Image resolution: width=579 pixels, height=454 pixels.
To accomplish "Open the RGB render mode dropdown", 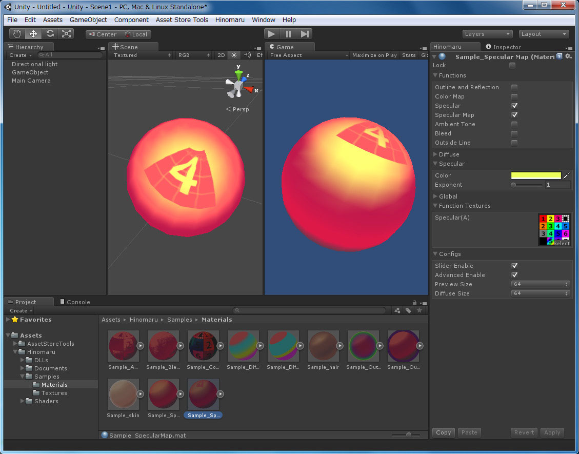I will (x=194, y=55).
